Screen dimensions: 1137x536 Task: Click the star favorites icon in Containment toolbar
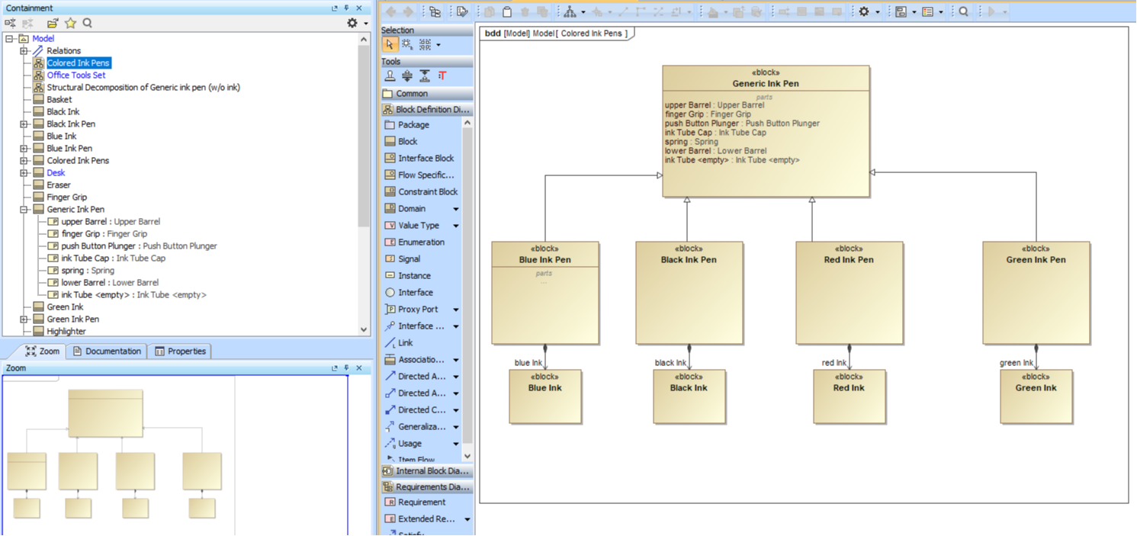(70, 23)
